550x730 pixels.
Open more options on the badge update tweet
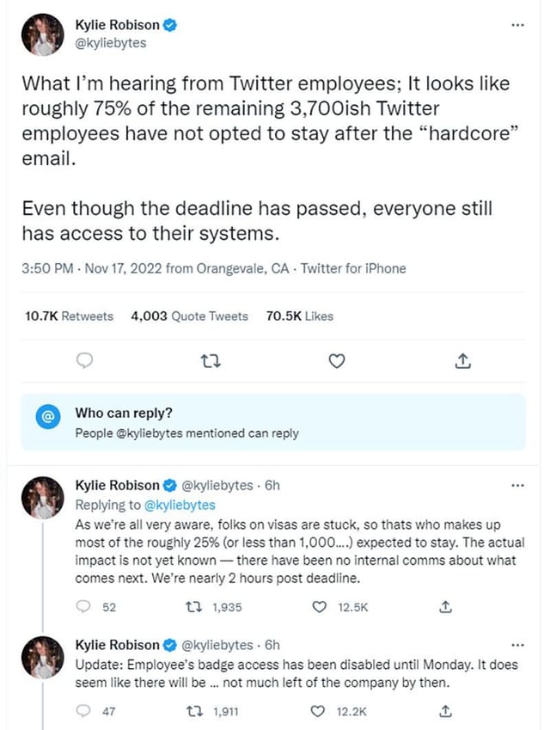pos(519,644)
